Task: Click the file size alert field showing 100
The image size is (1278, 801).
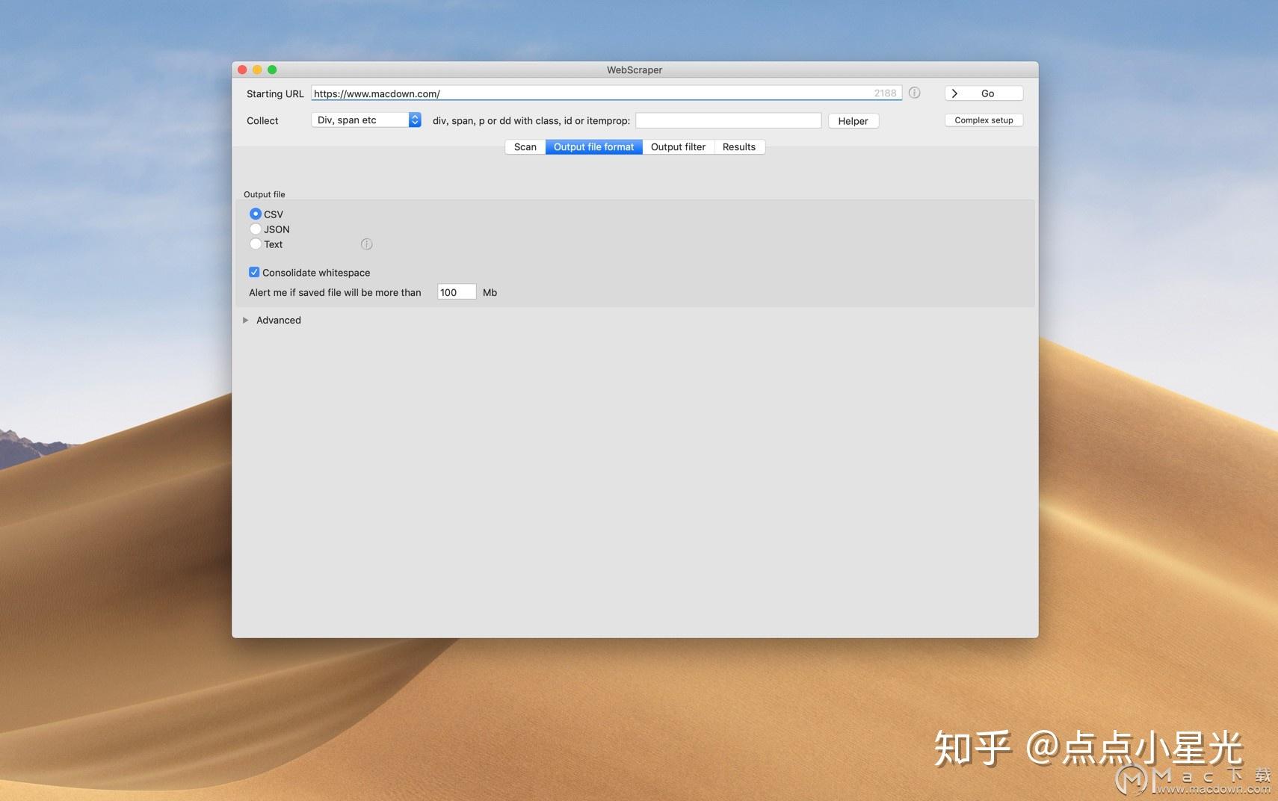Action: (x=456, y=292)
